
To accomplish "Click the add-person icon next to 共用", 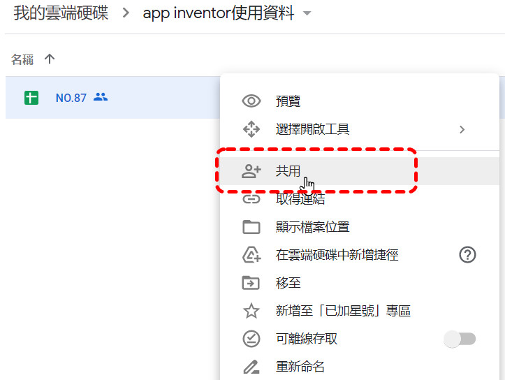I will point(251,171).
